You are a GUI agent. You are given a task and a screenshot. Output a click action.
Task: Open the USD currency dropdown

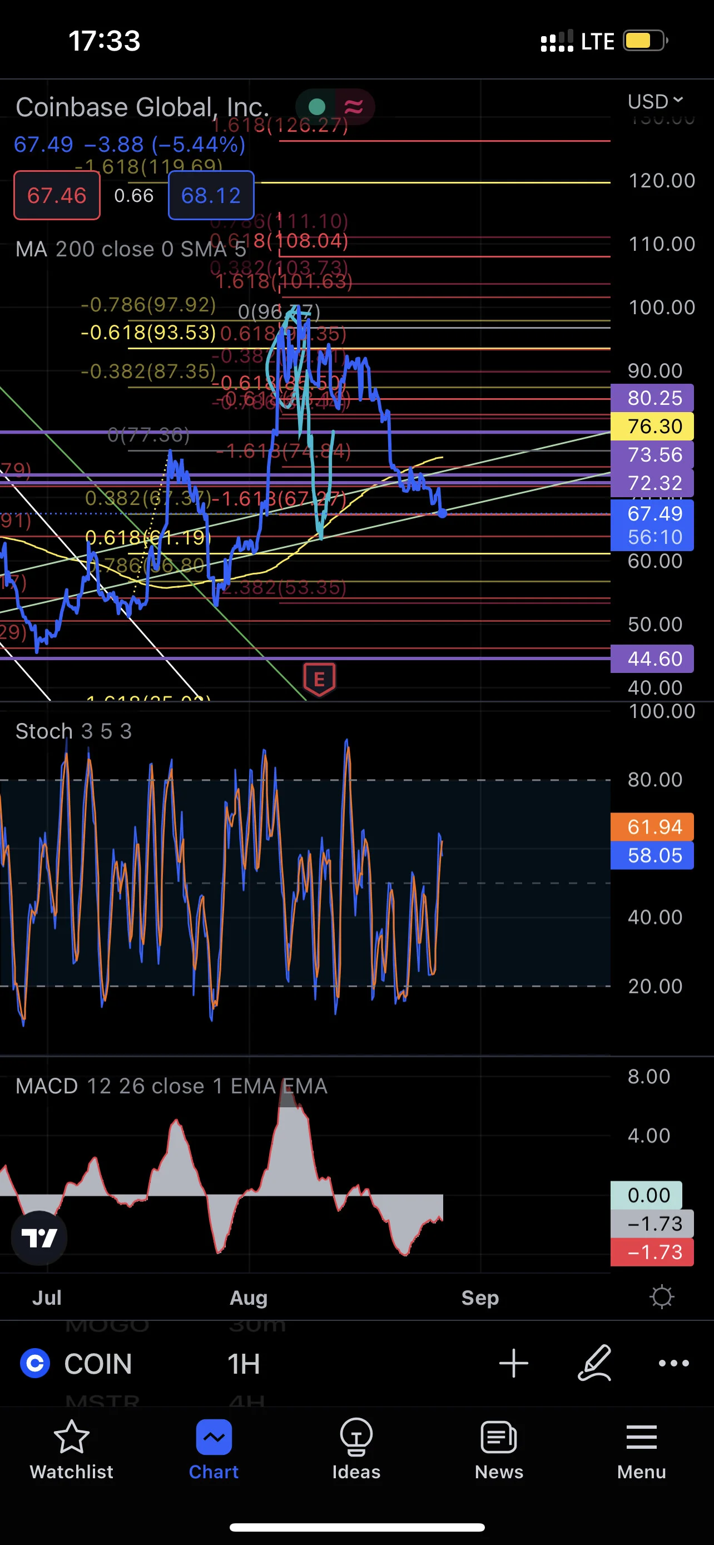click(x=655, y=101)
